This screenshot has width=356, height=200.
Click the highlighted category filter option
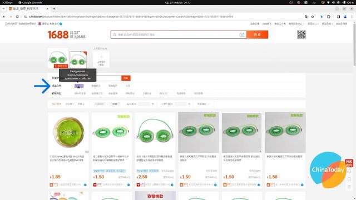[x=79, y=86]
